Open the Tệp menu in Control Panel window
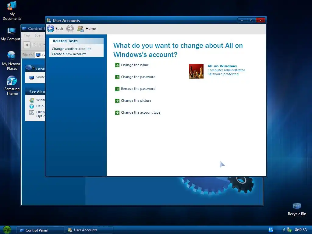The width and height of the screenshot is (312, 234). [27, 35]
